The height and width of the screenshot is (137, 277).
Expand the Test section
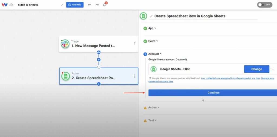click(153, 121)
